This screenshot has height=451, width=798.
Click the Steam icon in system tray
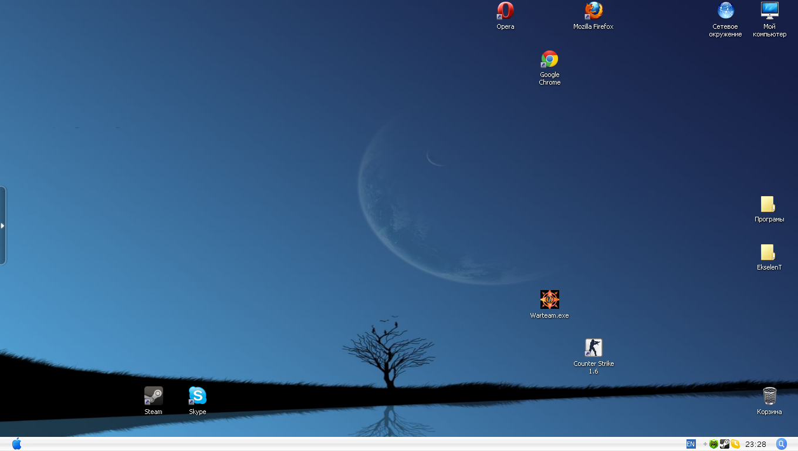pos(725,444)
